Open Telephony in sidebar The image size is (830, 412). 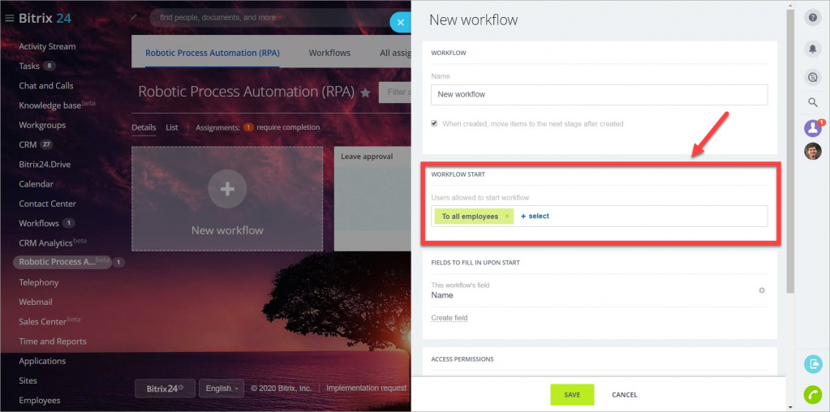point(39,282)
